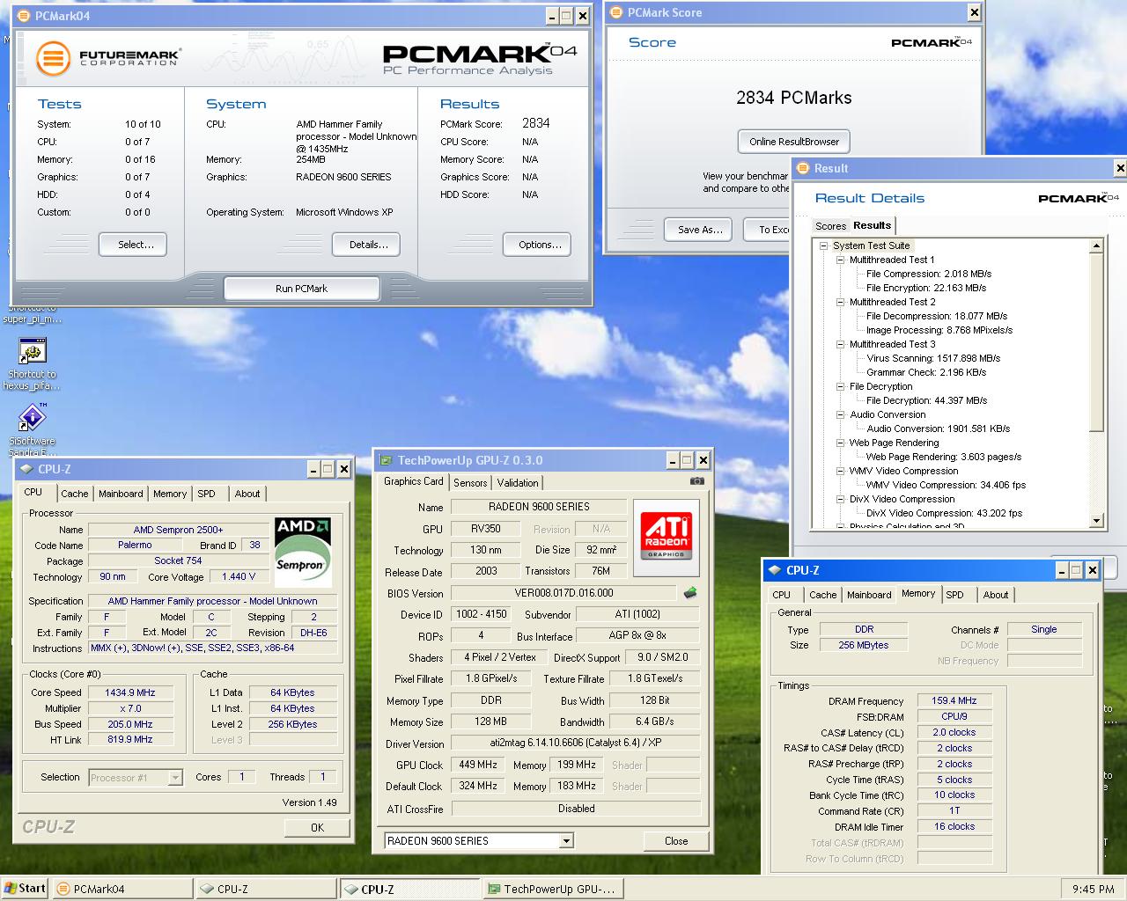
Task: Collapse the File Decryption node
Action: [x=841, y=386]
